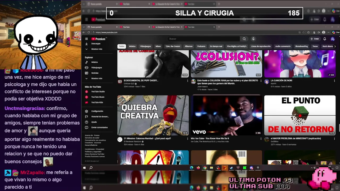Open the YouTube hamburger guide menu
This screenshot has width=340, height=191.
(x=86, y=39)
